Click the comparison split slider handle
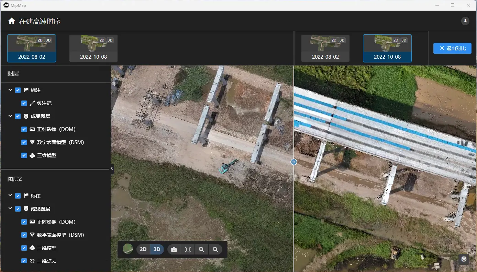 (x=294, y=162)
